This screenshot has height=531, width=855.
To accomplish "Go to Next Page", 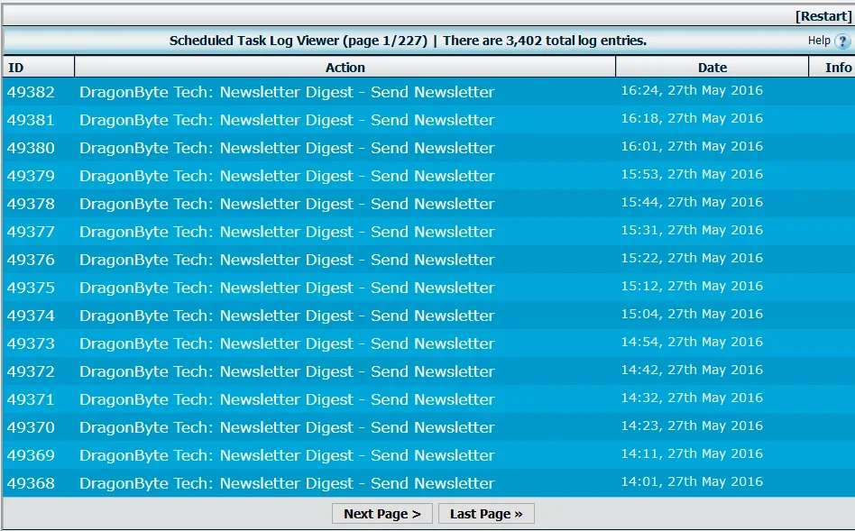I will click(x=382, y=514).
